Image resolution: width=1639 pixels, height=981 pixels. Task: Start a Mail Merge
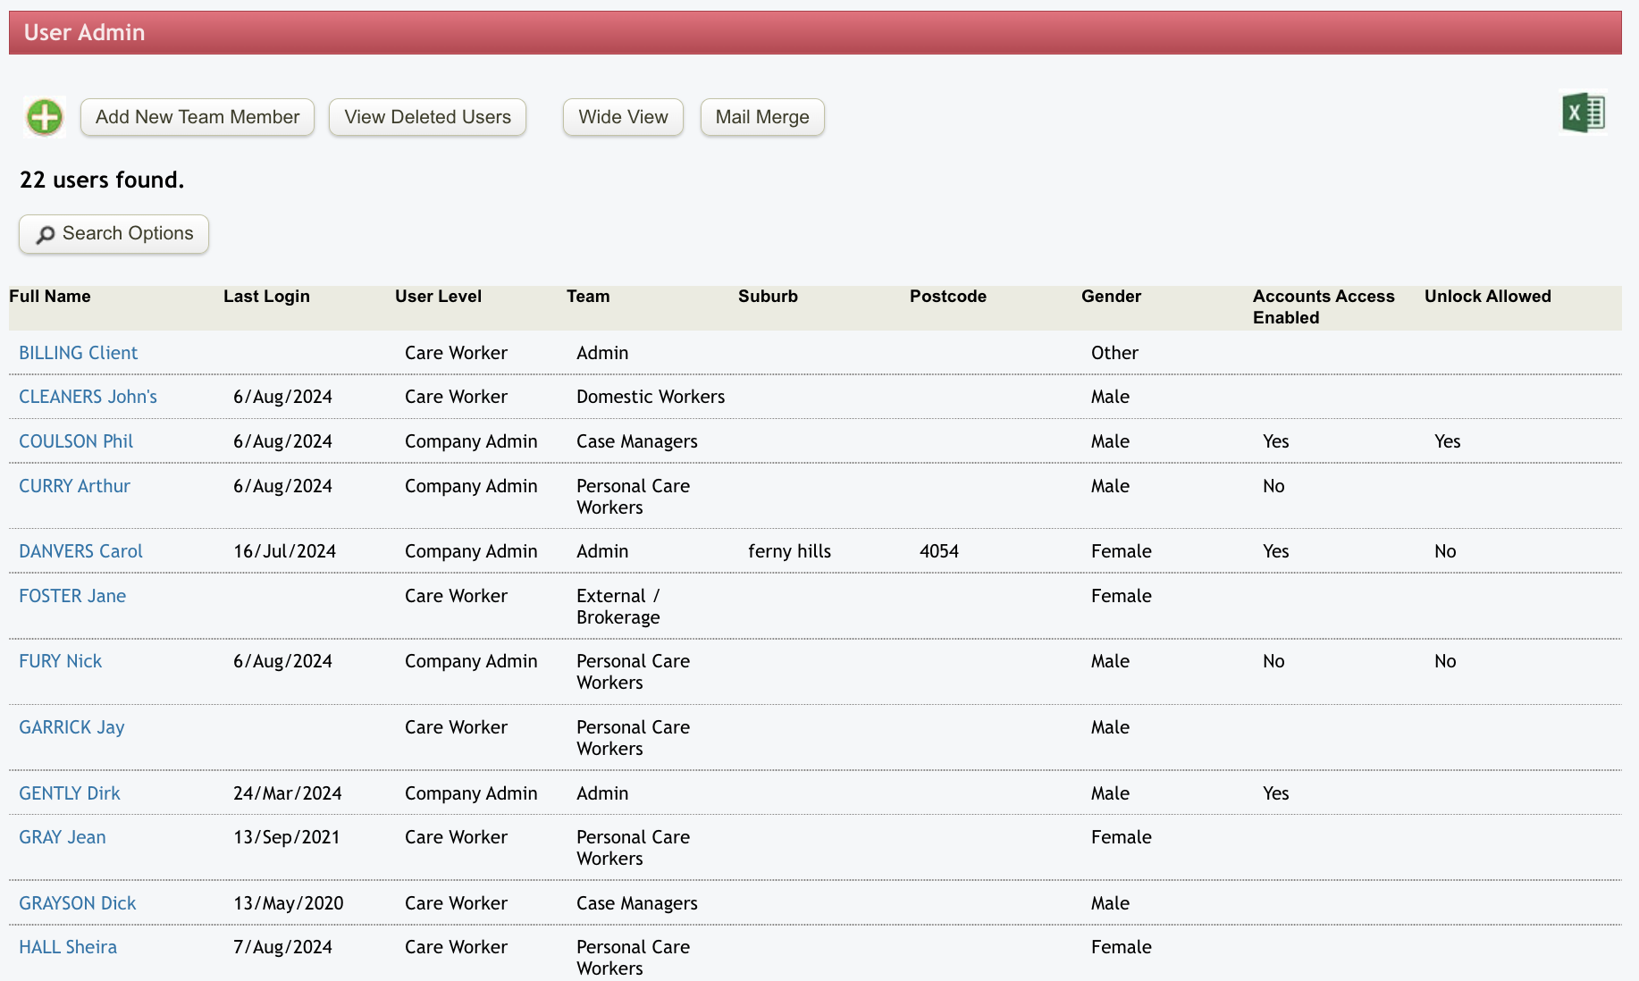[762, 117]
